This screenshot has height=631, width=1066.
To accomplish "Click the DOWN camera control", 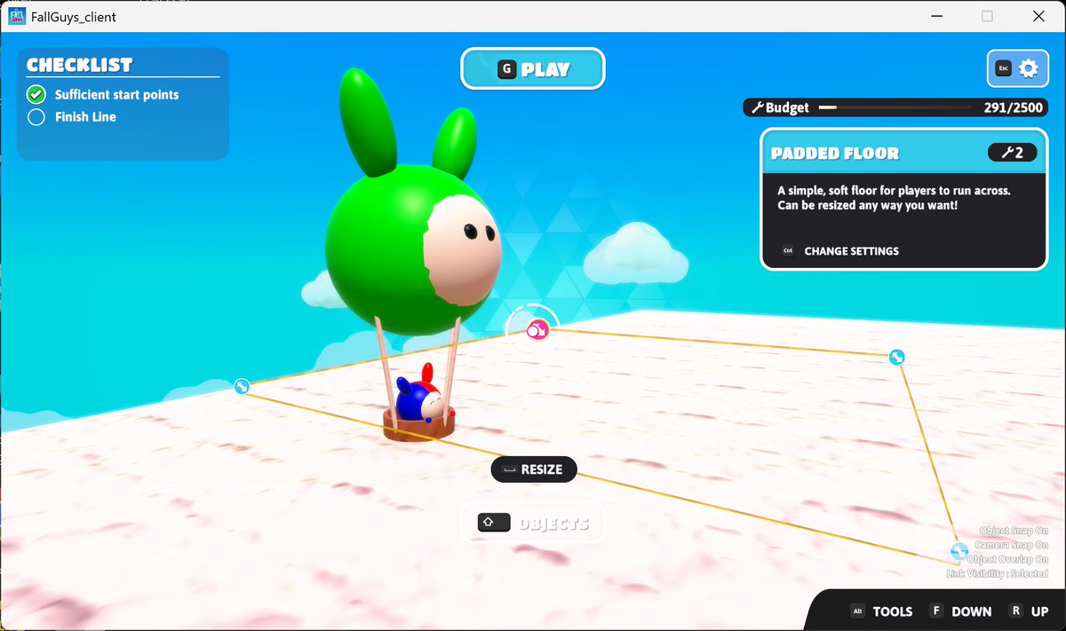I will coord(972,611).
